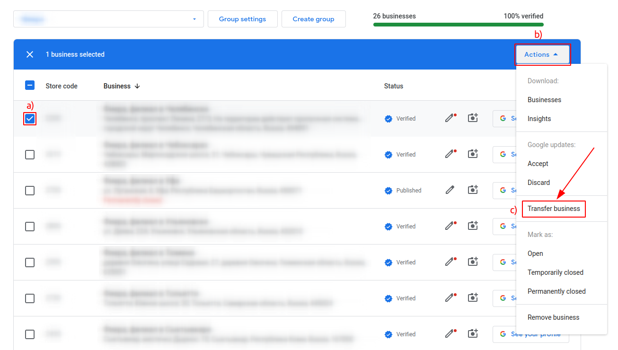Click the green verification progress bar
Image resolution: width=618 pixels, height=350 pixels.
458,25
